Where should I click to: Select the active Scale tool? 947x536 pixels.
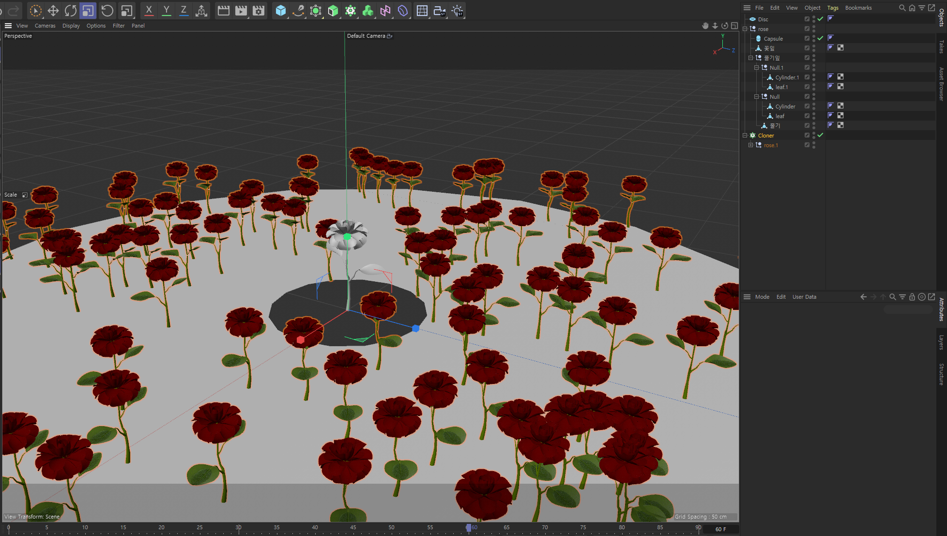tap(88, 11)
